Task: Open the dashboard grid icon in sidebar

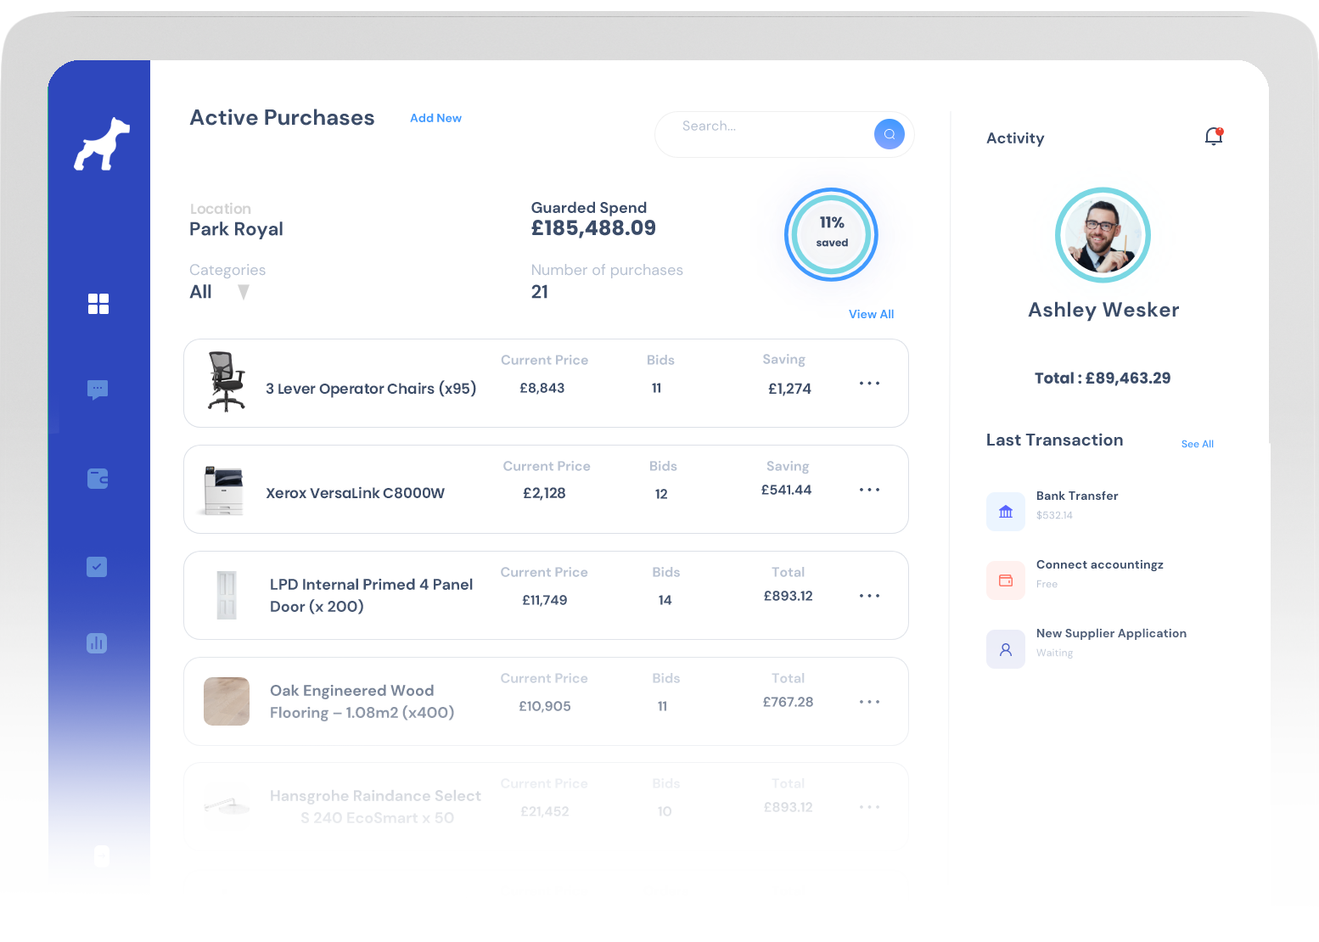Action: click(x=98, y=303)
